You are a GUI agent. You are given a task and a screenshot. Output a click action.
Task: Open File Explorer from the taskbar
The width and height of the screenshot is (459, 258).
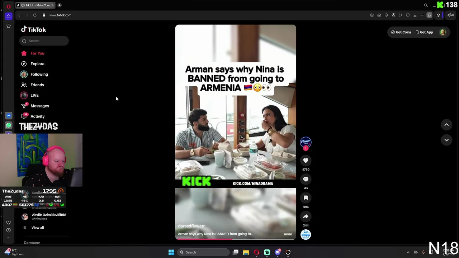246,252
